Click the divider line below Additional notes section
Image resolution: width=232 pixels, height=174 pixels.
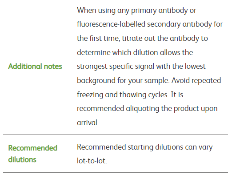coord(116,134)
